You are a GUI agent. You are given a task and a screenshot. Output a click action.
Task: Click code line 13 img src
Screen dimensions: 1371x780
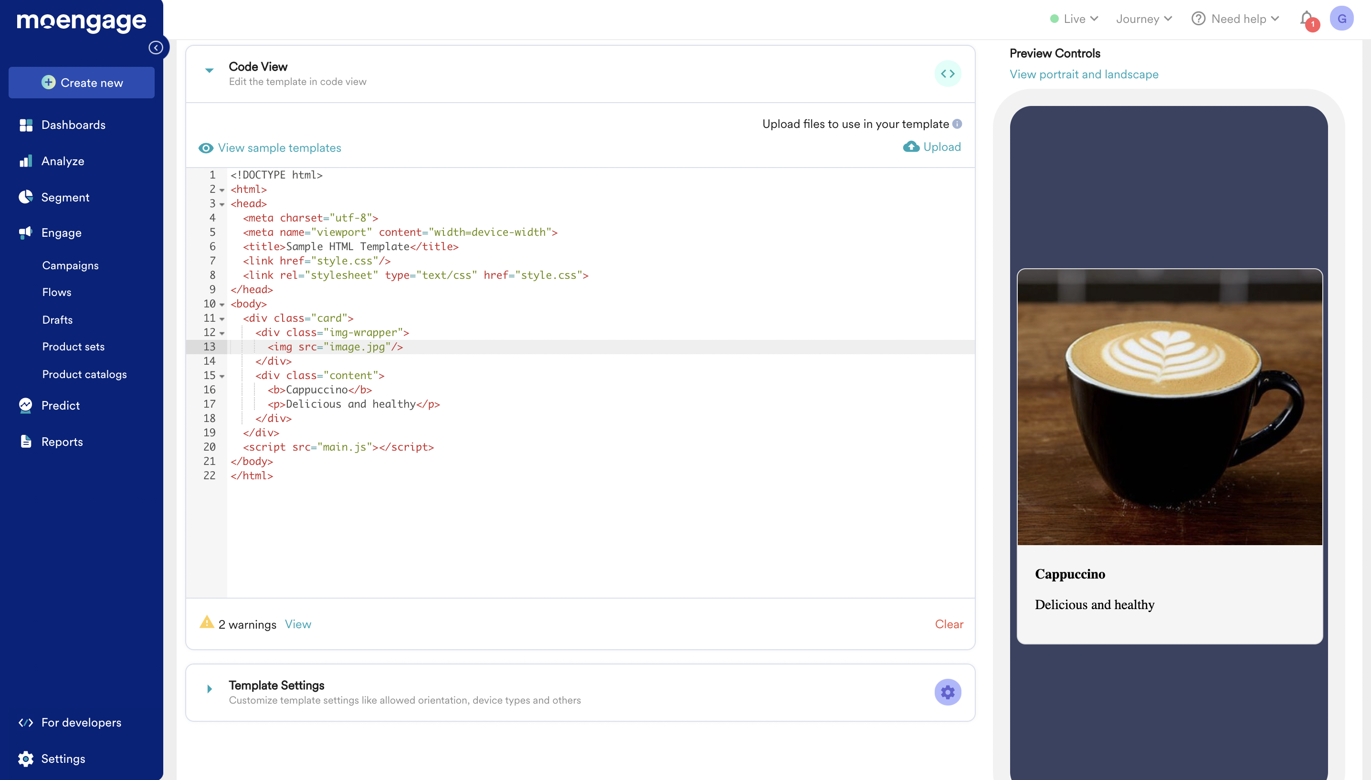pyautogui.click(x=335, y=347)
